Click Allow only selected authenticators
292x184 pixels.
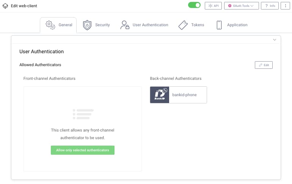(x=83, y=150)
